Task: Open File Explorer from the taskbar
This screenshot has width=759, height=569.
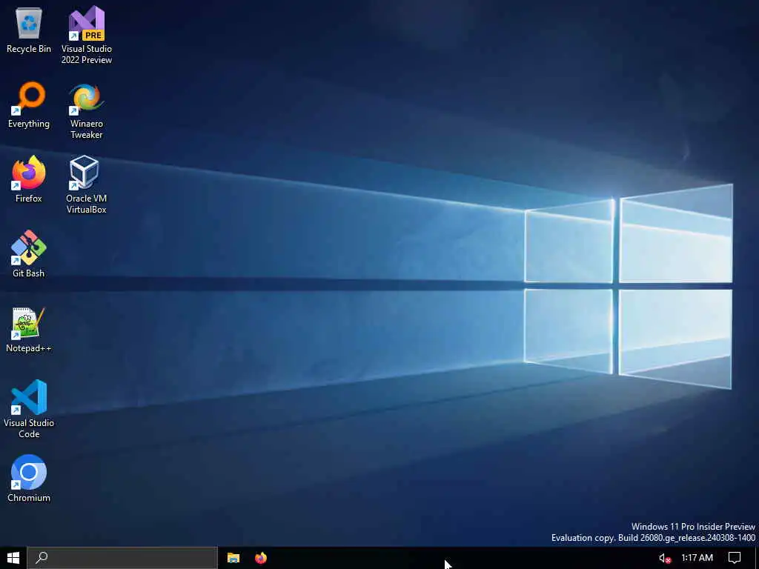Action: coord(233,558)
